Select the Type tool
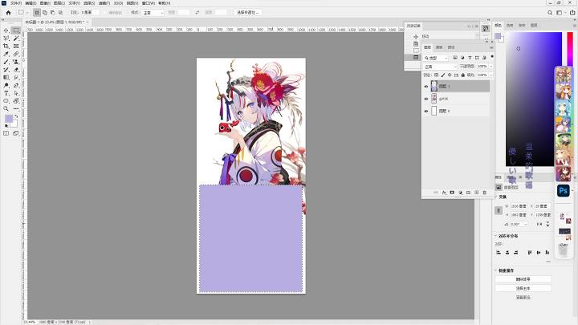The height and width of the screenshot is (325, 578). click(x=6, y=93)
